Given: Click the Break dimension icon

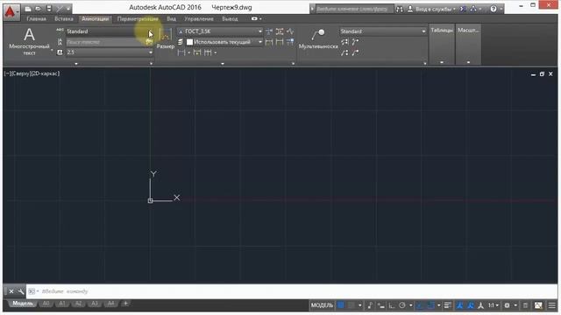Looking at the screenshot, I should (x=269, y=31).
